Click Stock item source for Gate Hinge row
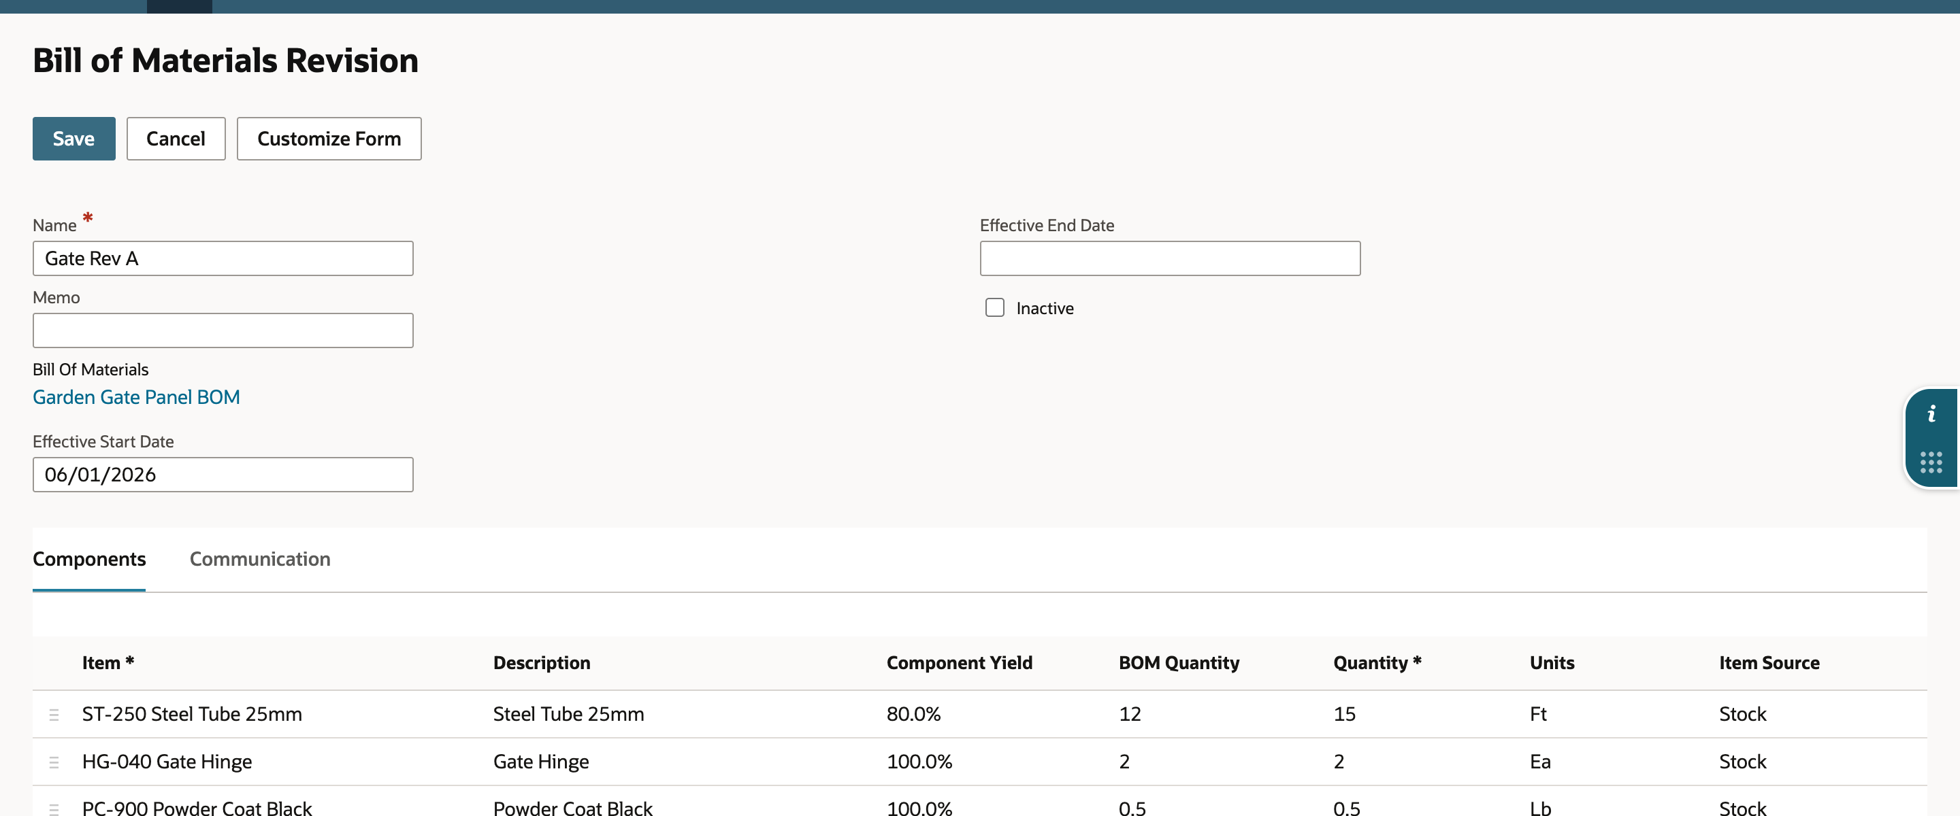The width and height of the screenshot is (1960, 816). [x=1742, y=761]
